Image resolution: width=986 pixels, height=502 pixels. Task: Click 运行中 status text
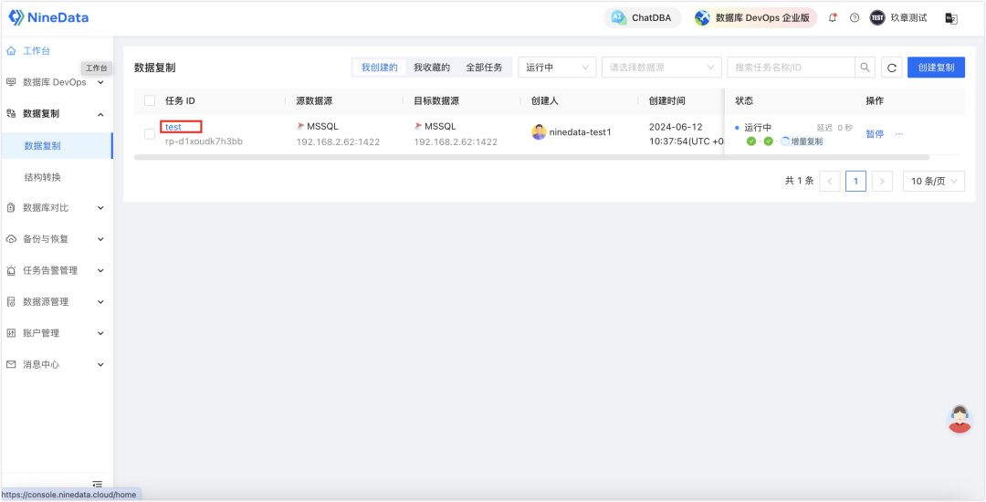(x=758, y=128)
